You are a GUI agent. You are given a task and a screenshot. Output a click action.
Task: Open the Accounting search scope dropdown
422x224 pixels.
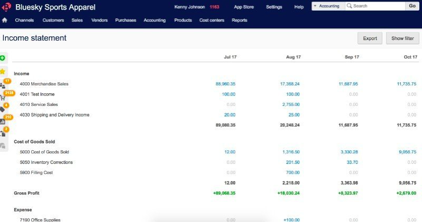point(328,6)
